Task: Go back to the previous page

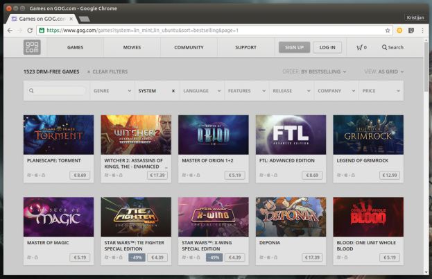Action: coord(9,31)
